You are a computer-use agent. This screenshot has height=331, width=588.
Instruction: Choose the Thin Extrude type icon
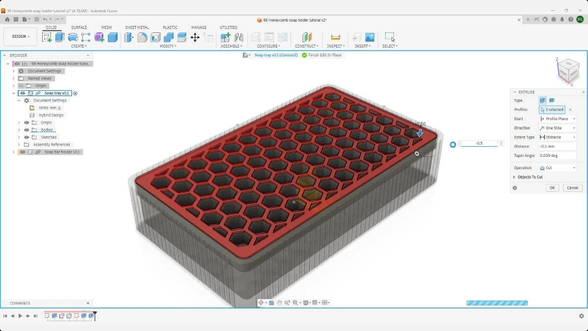pos(552,101)
